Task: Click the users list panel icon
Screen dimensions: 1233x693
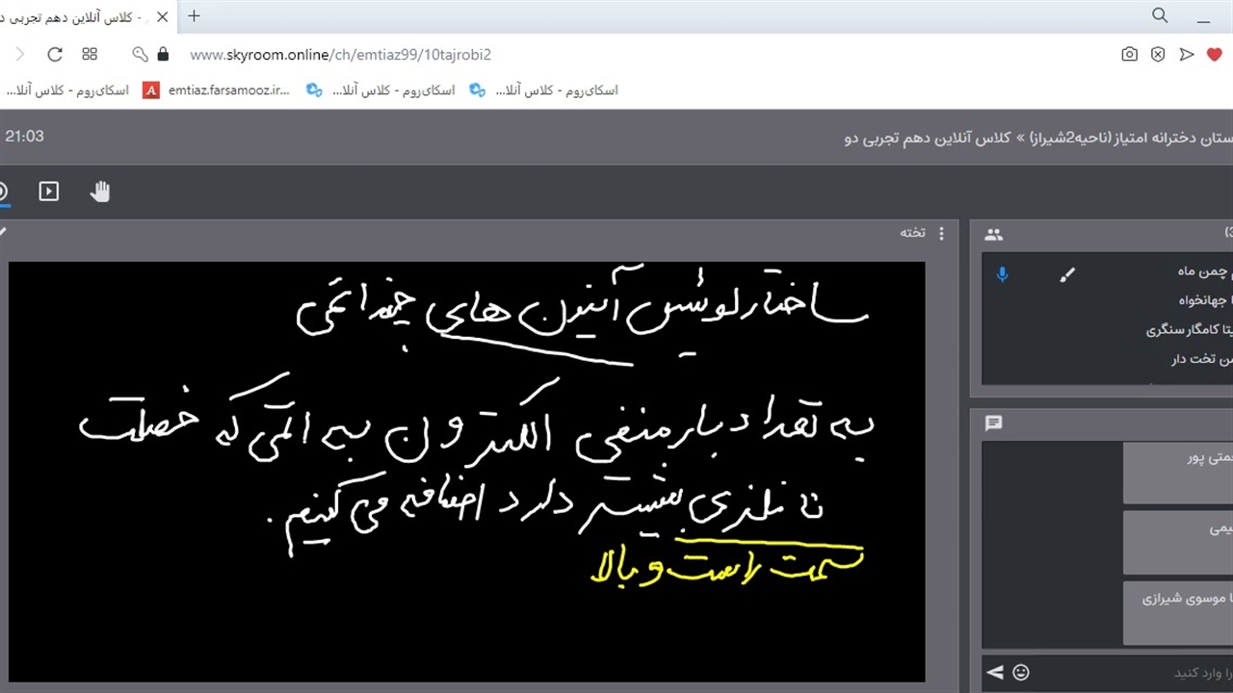Action: coord(994,234)
